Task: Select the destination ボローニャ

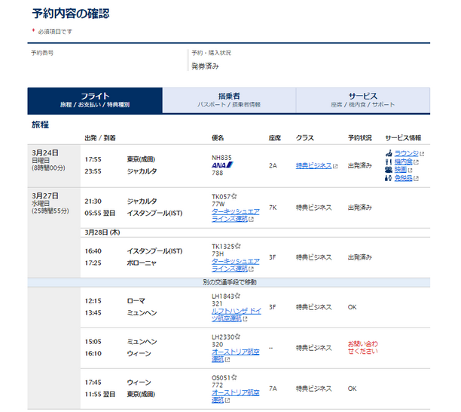Action: tap(142, 263)
